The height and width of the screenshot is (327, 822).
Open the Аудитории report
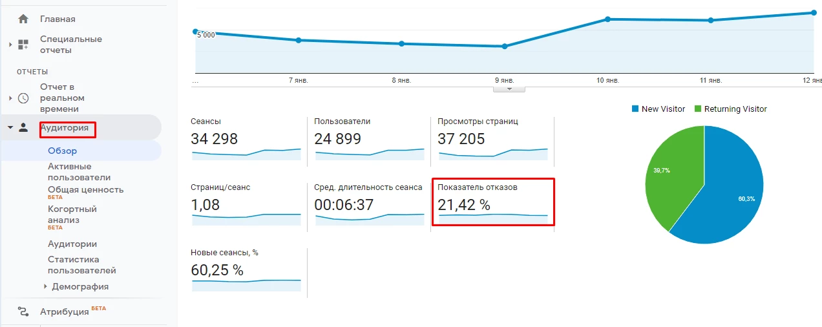[72, 244]
